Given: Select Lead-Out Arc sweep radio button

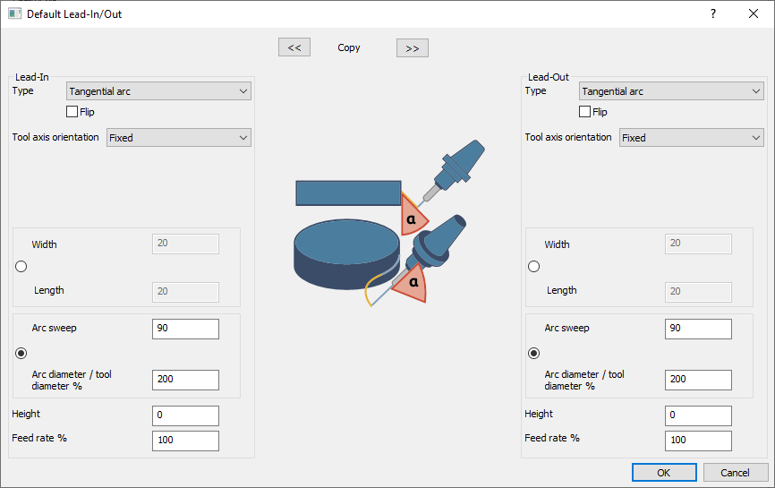Looking at the screenshot, I should (x=534, y=353).
